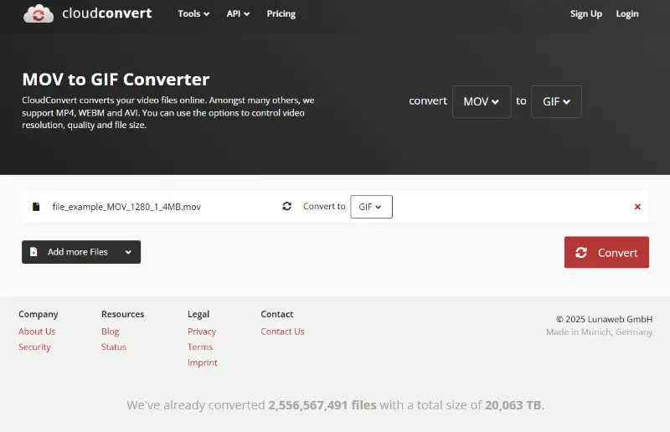The height and width of the screenshot is (432, 670).
Task: Click the © 2025 Lunaweb GmbH text
Action: (x=604, y=319)
